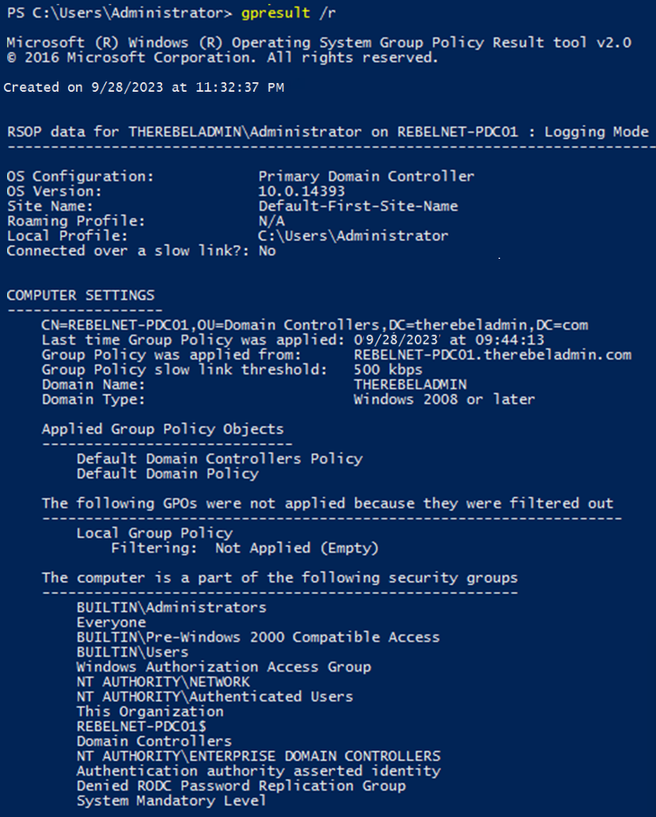
Task: Click the Filtering: Not Applied (Empty) line
Action: tap(245, 548)
